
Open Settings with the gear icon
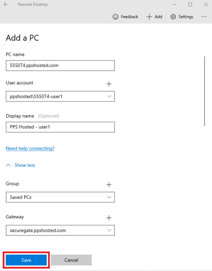[x=182, y=17]
